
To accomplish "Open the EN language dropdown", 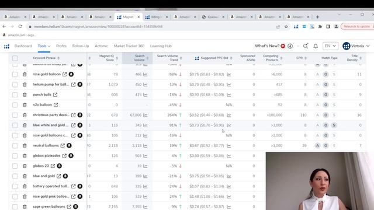I will [330, 46].
